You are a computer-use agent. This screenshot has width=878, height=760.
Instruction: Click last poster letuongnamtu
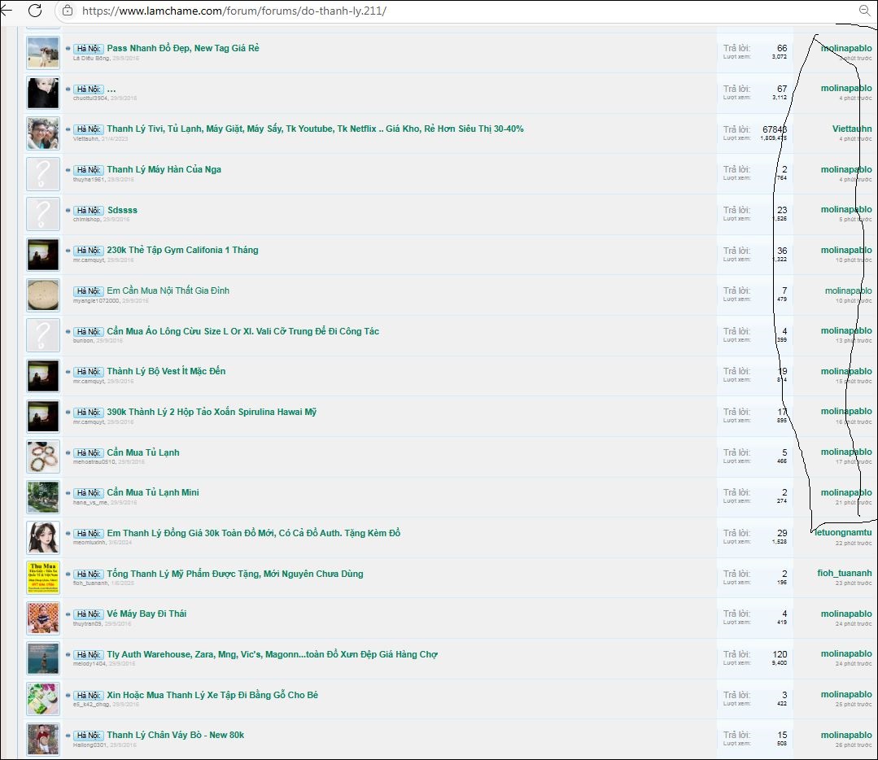coord(843,532)
